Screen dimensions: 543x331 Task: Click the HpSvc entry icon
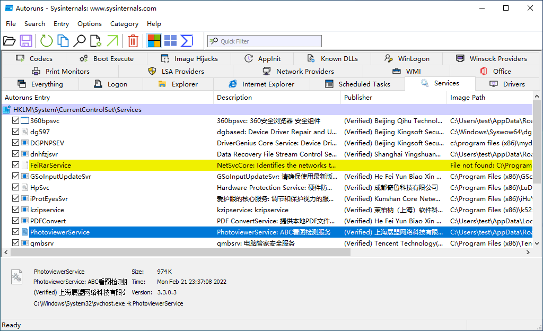click(25, 187)
